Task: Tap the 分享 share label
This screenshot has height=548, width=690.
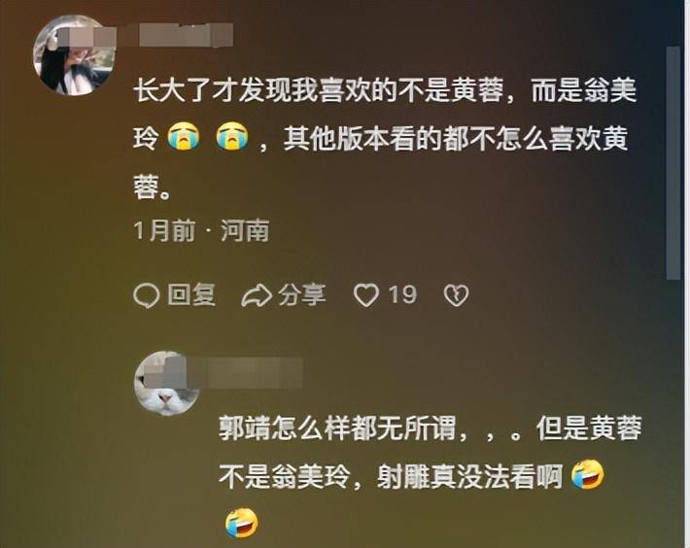Action: (x=302, y=294)
